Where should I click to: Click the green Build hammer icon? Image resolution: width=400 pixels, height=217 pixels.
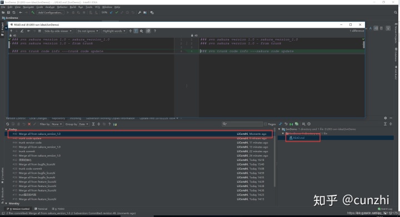tap(33, 12)
